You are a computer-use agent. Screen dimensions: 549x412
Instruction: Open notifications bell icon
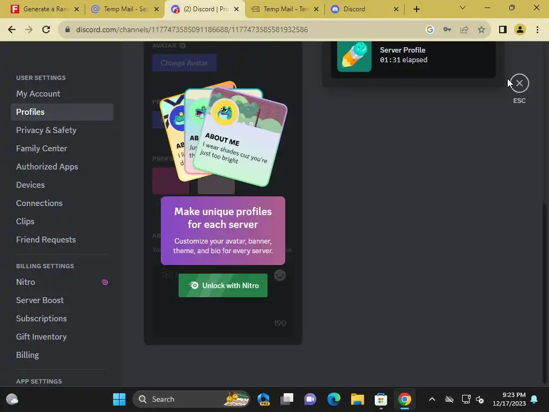[x=535, y=399]
